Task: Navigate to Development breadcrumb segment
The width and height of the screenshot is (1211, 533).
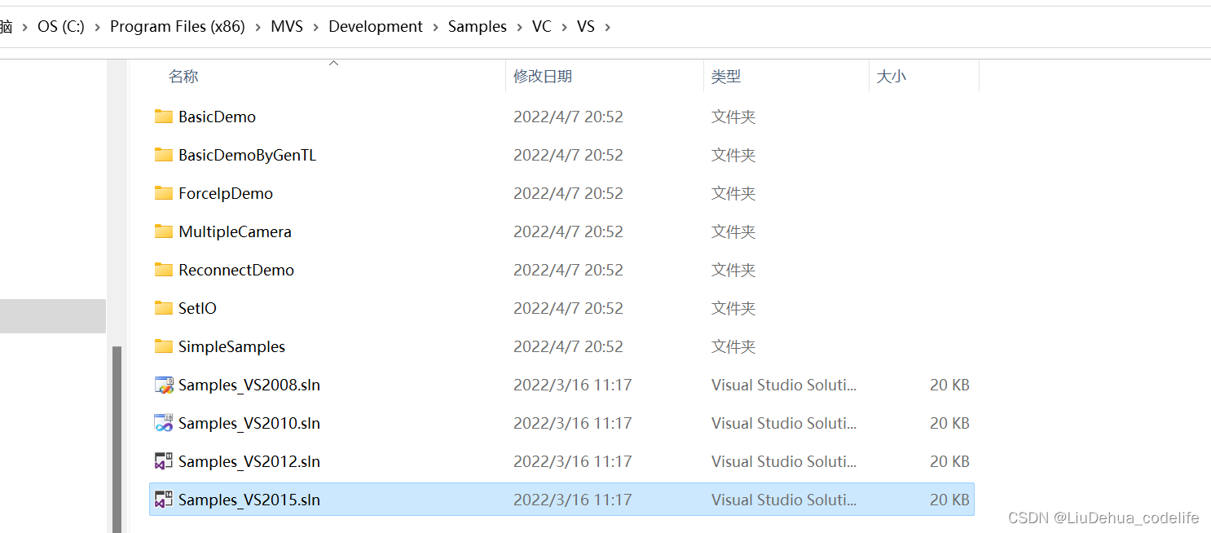Action: tap(376, 27)
